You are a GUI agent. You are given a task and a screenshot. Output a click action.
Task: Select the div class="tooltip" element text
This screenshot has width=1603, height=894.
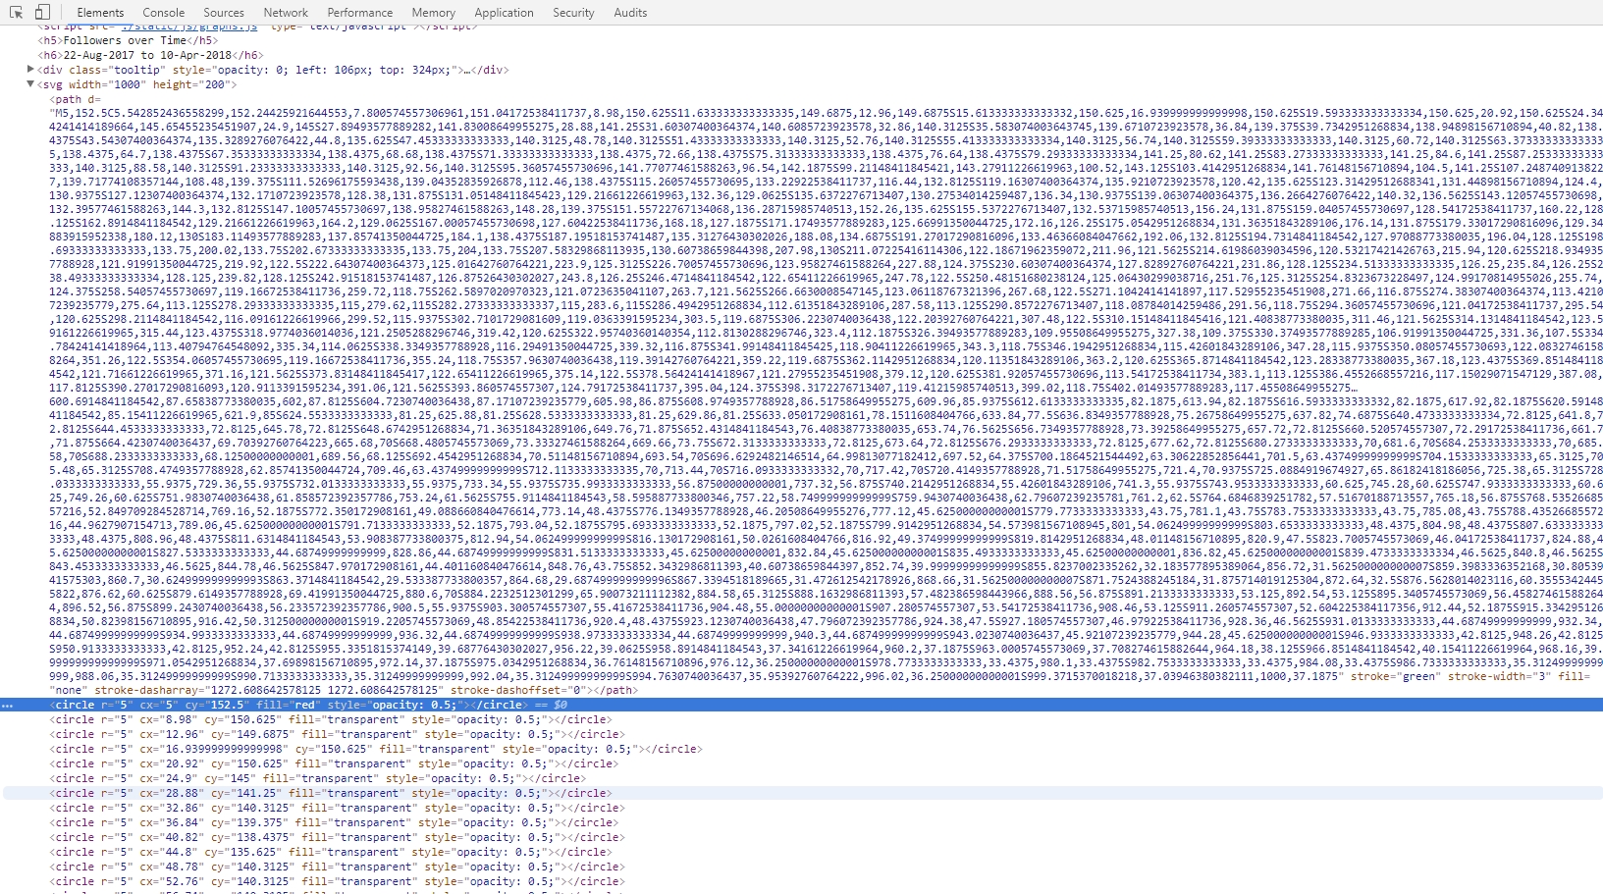click(x=273, y=70)
